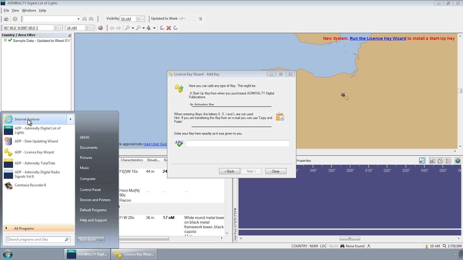Open the zoom out dropdown arrow
The image size is (463, 260).
(144, 28)
